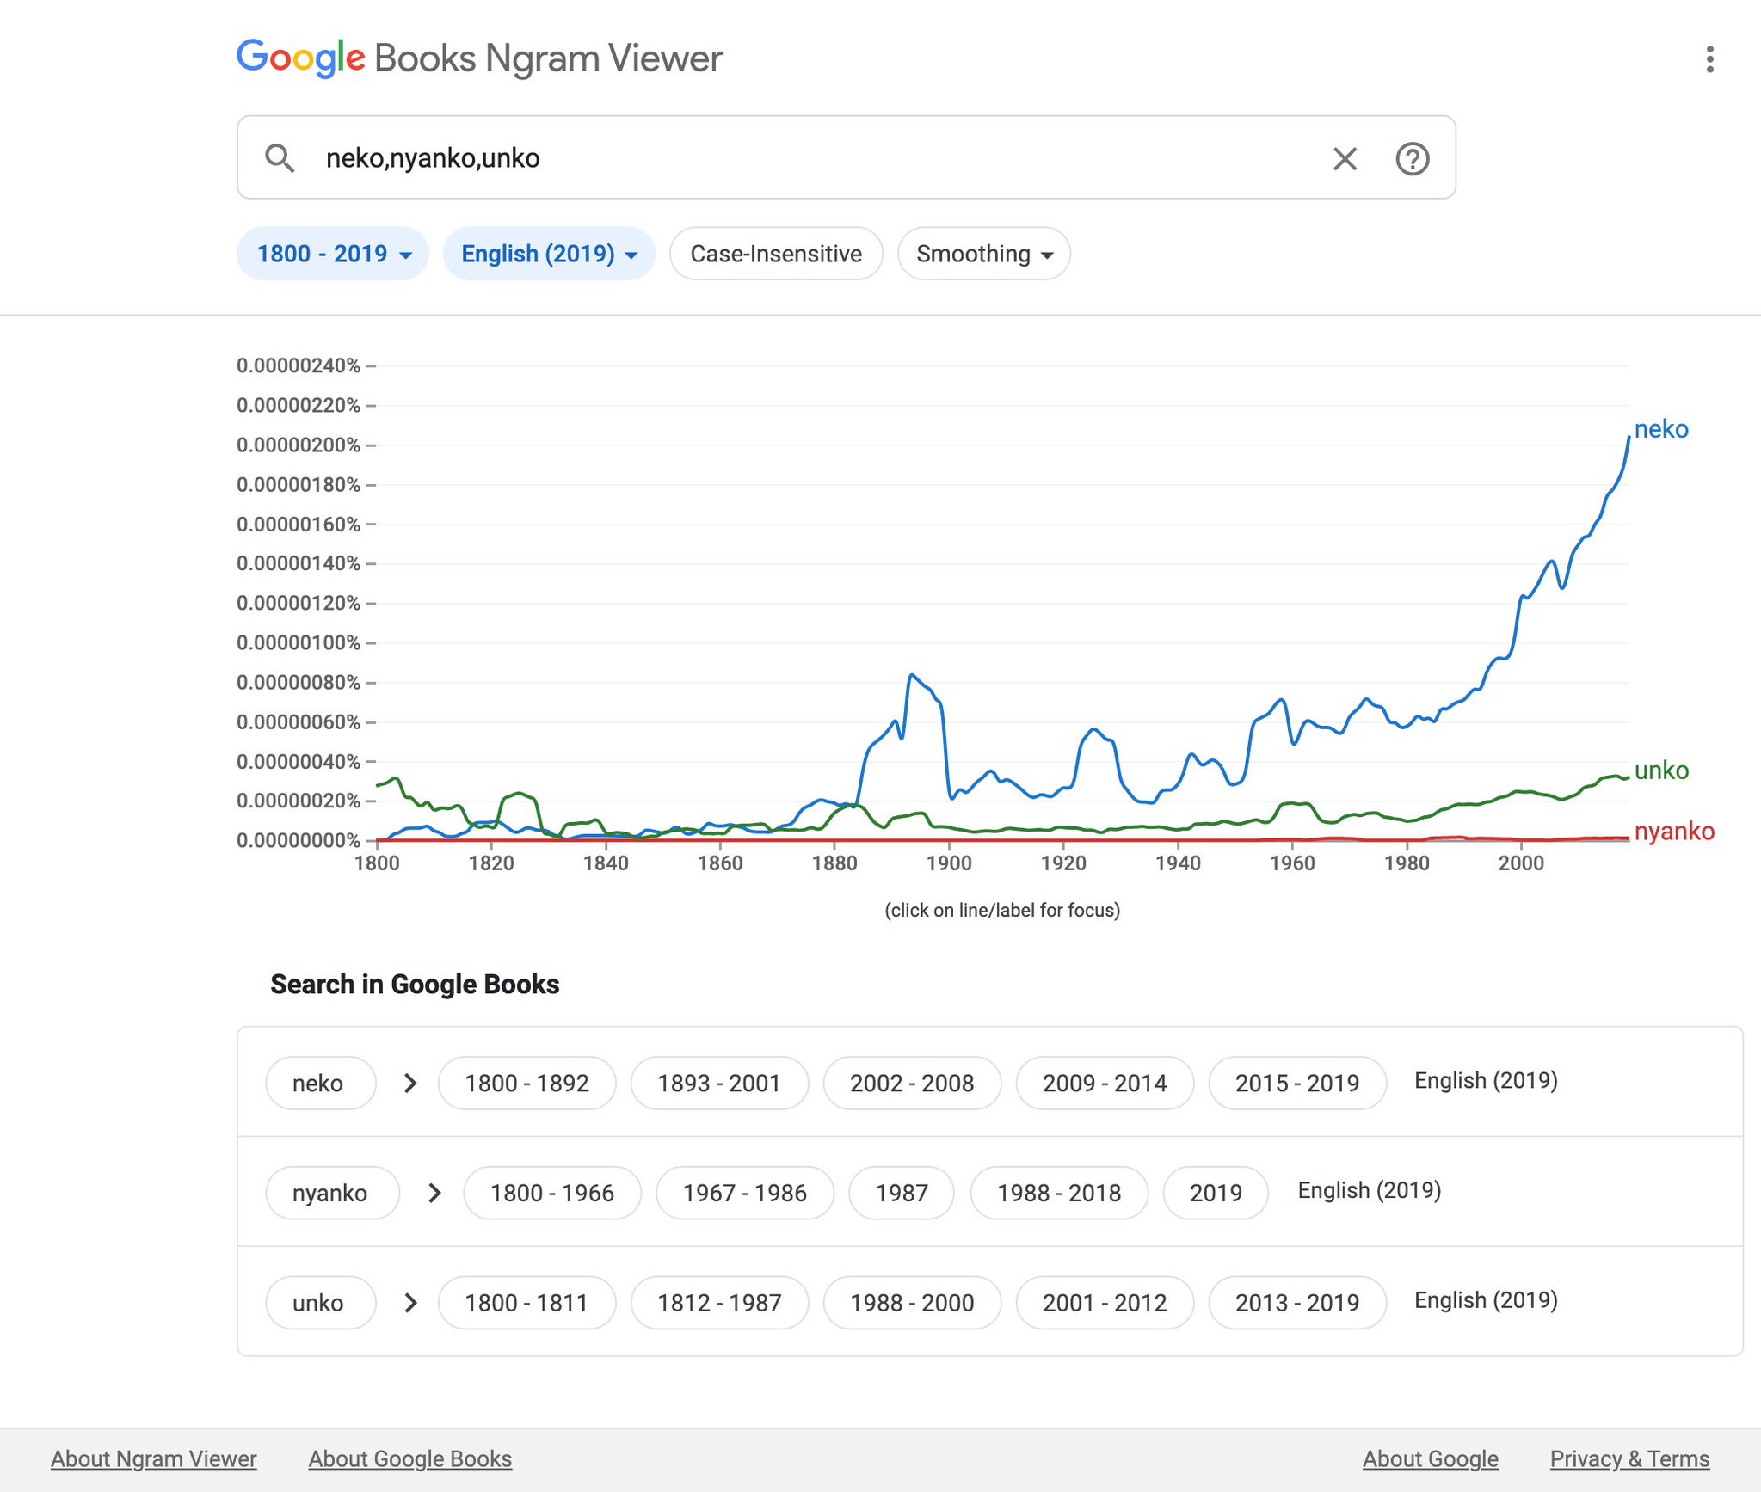The height and width of the screenshot is (1492, 1761).
Task: Click the neko search chip
Action: pyautogui.click(x=320, y=1084)
